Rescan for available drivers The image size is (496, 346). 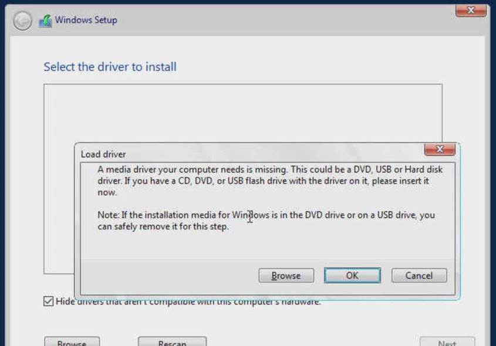pyautogui.click(x=172, y=342)
